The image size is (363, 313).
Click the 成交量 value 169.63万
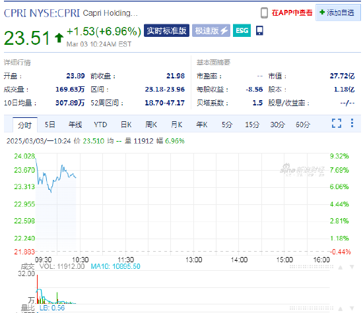[70, 89]
